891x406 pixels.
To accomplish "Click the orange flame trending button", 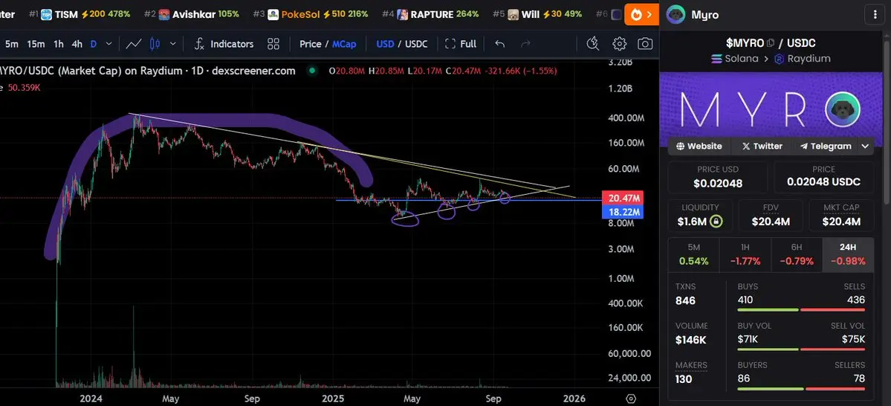I will pos(641,15).
